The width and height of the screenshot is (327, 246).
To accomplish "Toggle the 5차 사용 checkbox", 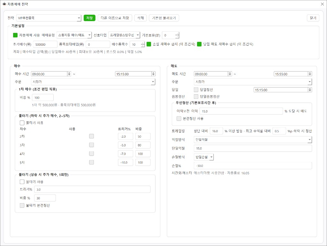I will pos(91,162).
